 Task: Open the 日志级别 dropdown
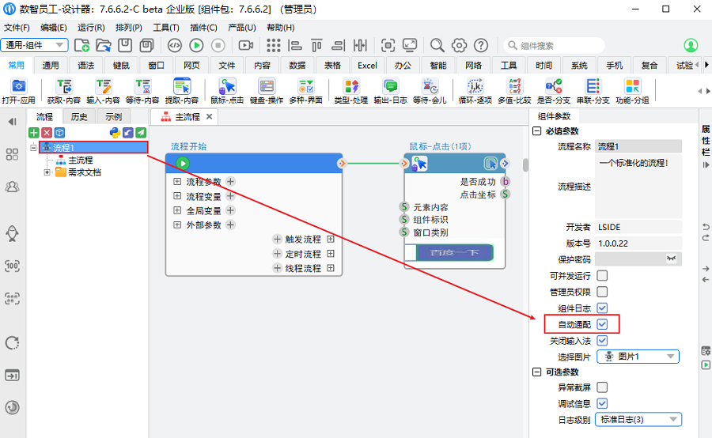pos(639,420)
